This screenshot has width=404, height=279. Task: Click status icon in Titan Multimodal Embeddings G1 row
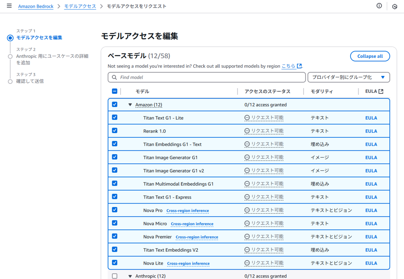click(247, 184)
